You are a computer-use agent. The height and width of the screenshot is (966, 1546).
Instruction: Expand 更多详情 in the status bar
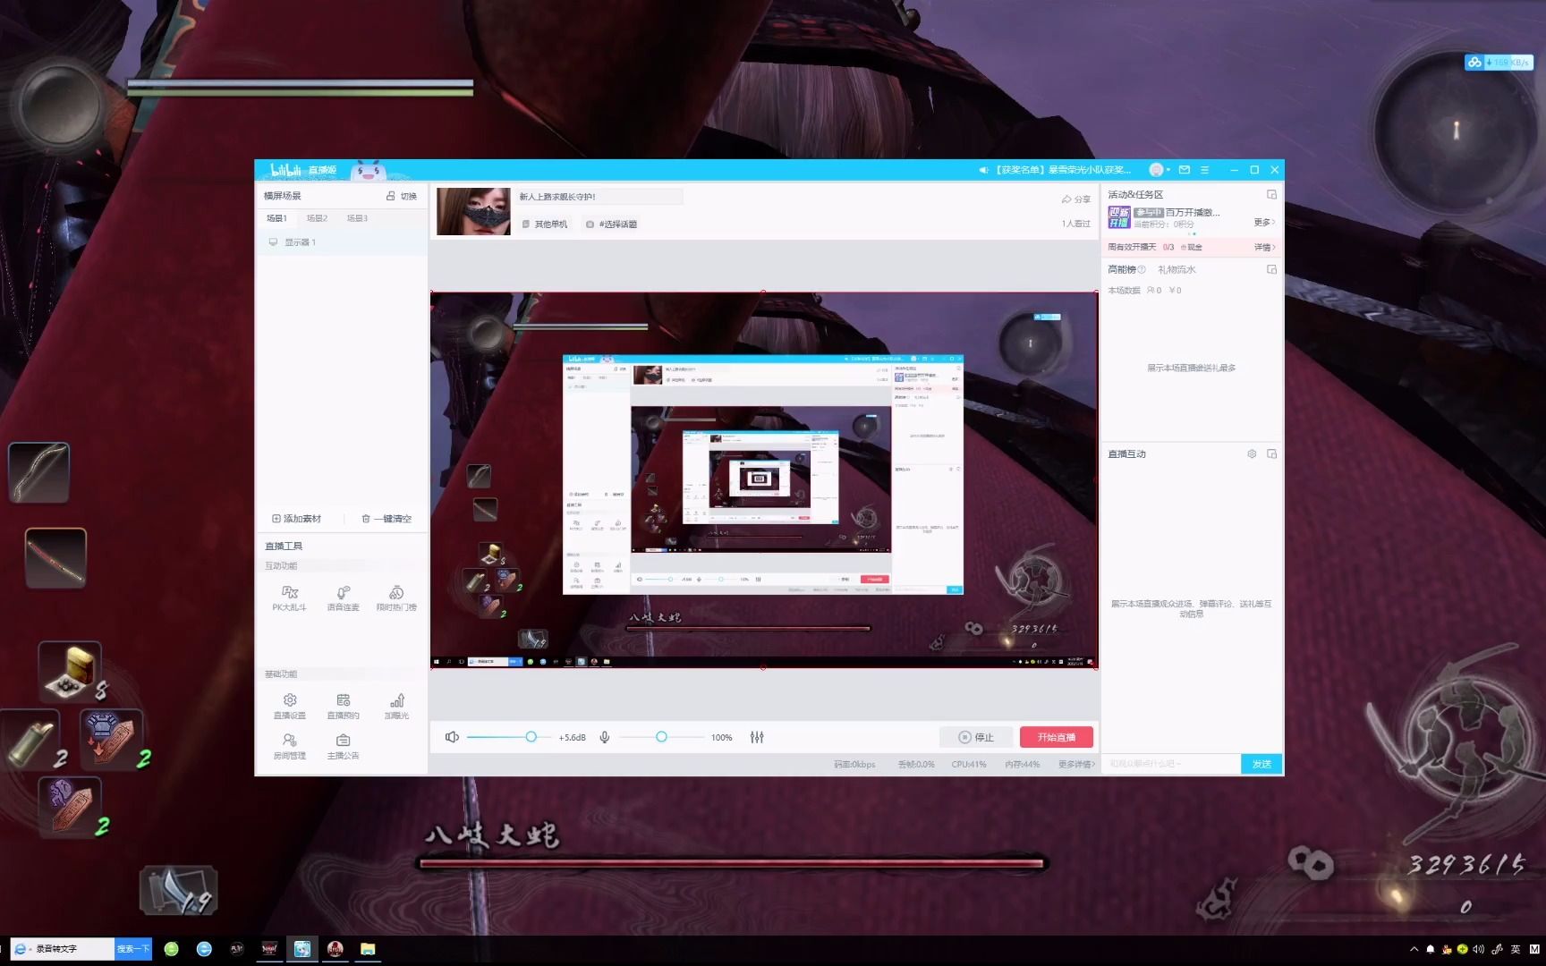(1076, 764)
